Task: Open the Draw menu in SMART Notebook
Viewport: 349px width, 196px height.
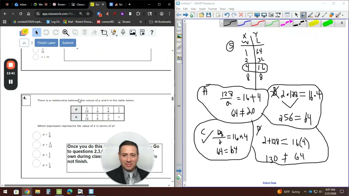Action: pyautogui.click(x=222, y=9)
